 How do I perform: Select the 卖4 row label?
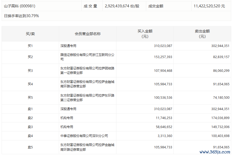[30, 136]
